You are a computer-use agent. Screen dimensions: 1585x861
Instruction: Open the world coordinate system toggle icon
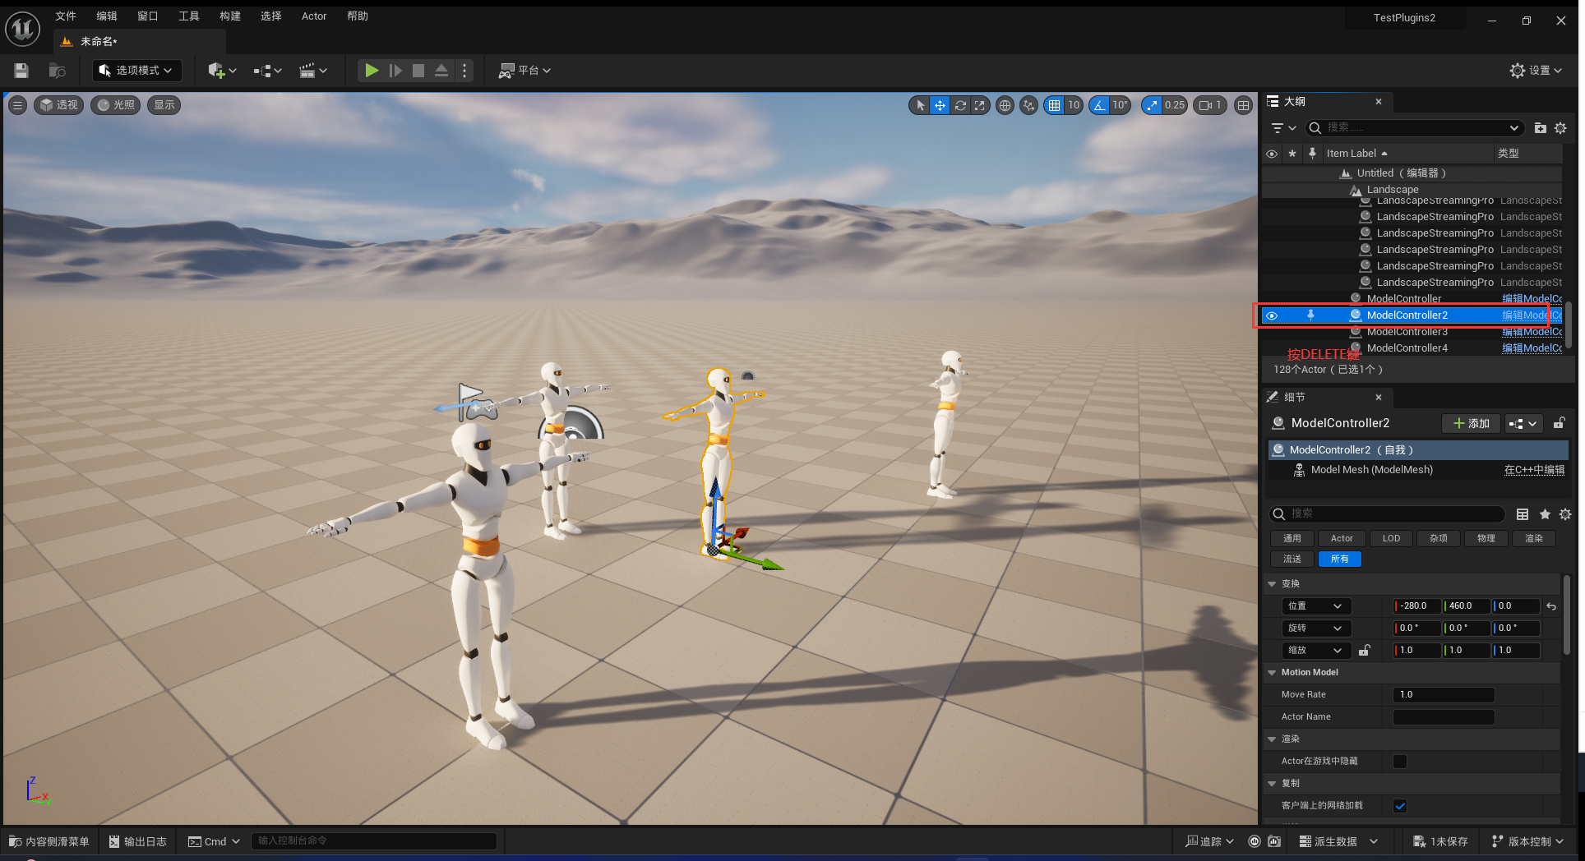pos(1005,105)
